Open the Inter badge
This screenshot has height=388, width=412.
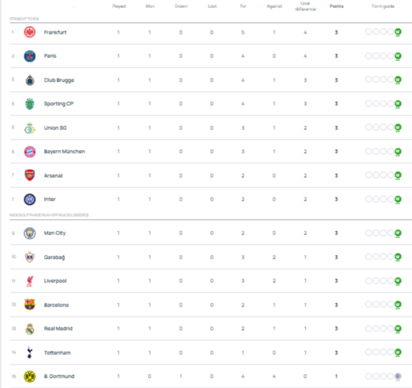(29, 199)
